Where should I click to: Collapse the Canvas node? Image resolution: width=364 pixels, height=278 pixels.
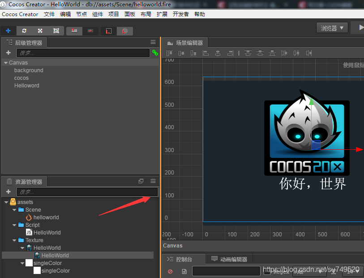[x=6, y=63]
